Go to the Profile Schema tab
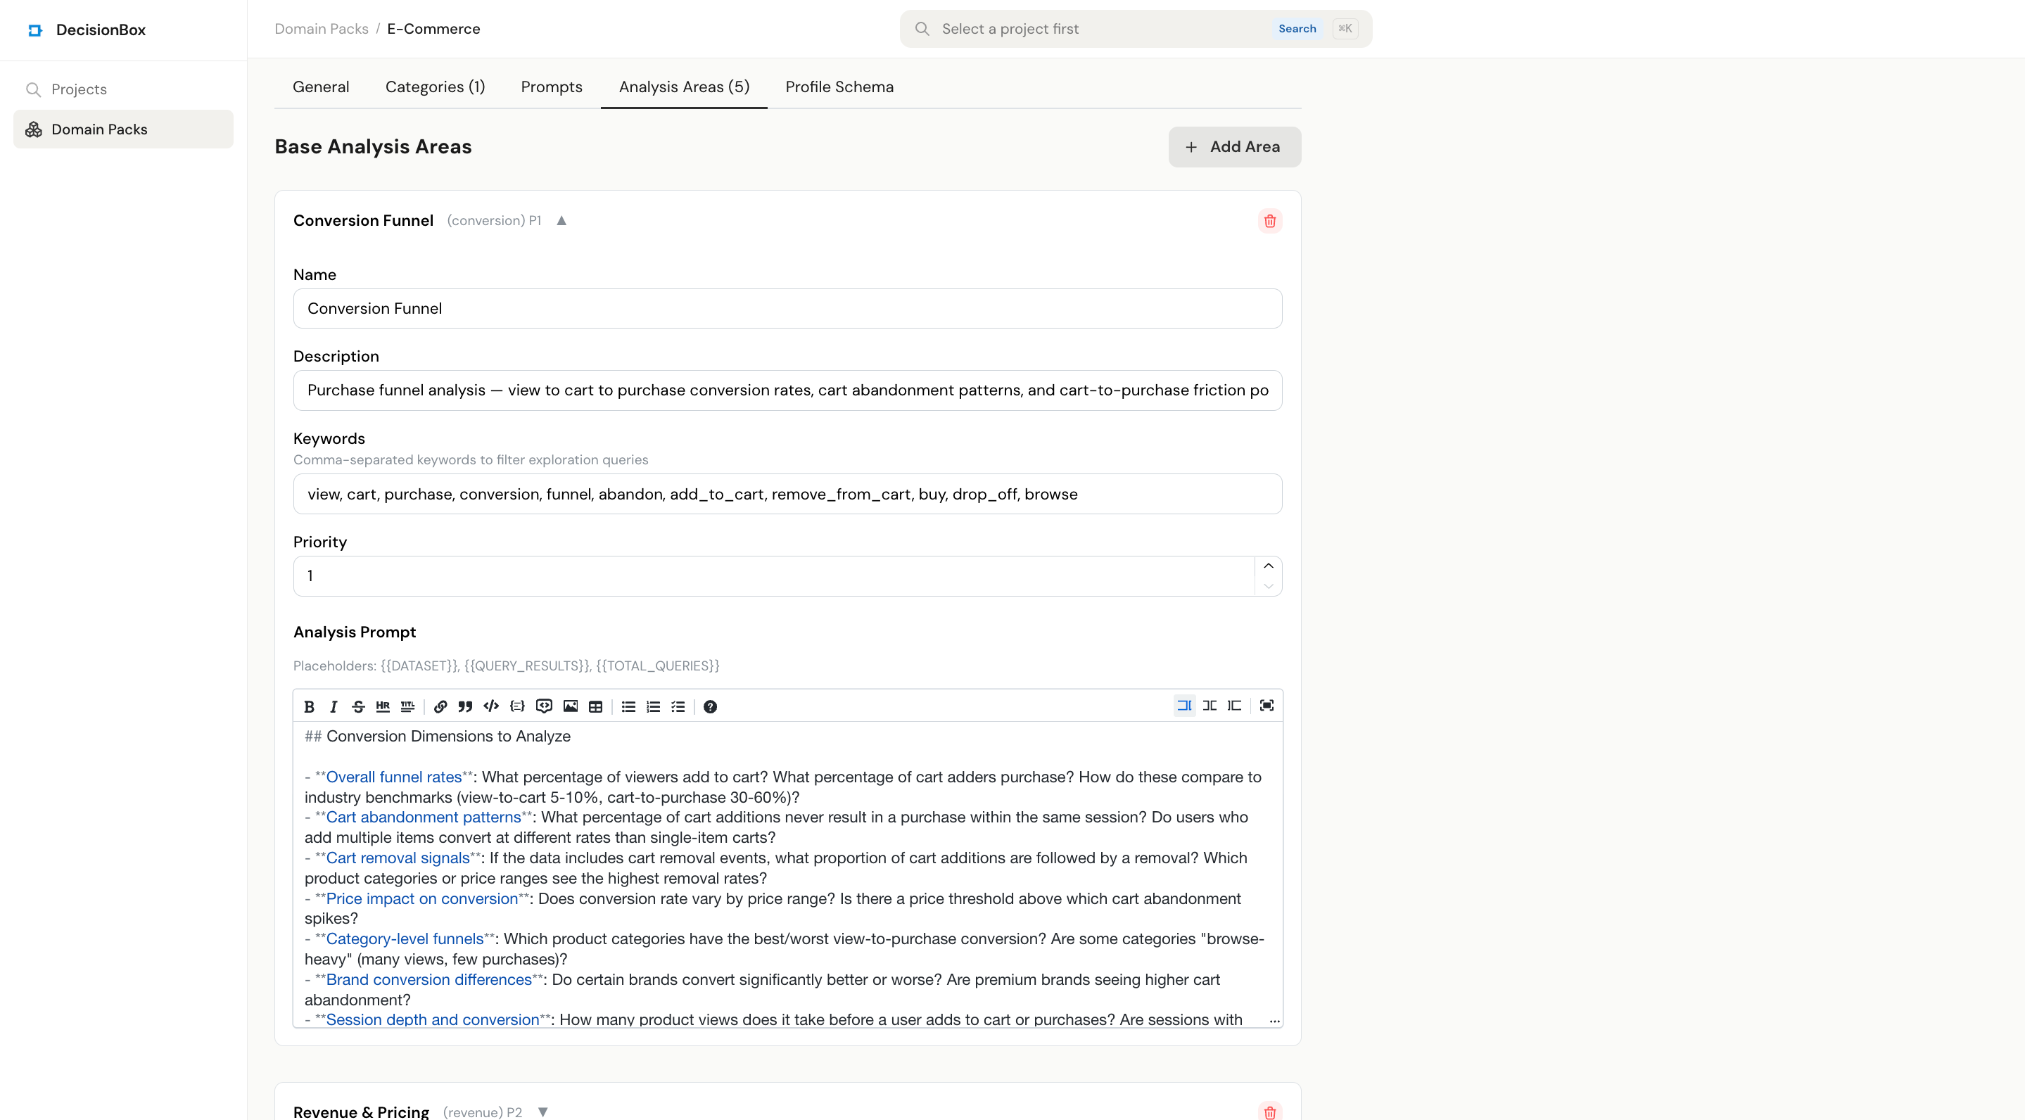2025x1120 pixels. pyautogui.click(x=839, y=87)
